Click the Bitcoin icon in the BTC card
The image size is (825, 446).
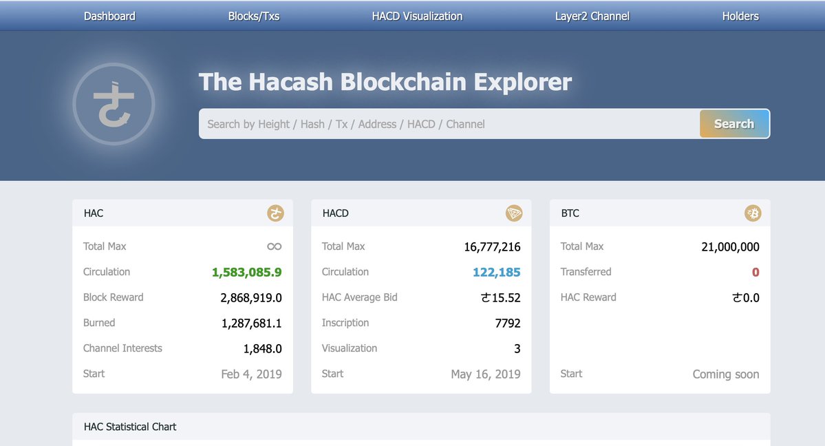753,213
